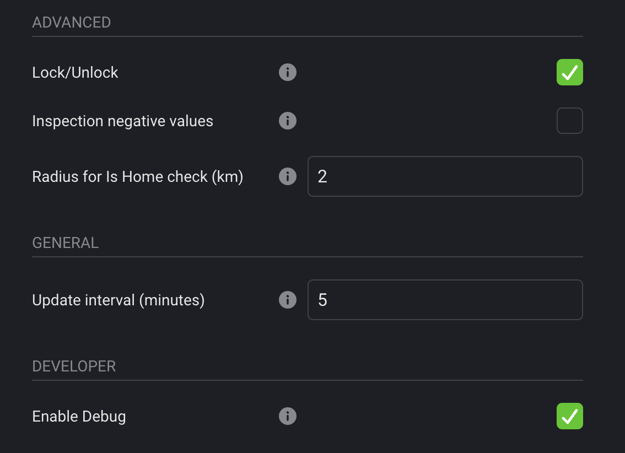Focus the Radius for Is Home check field

[445, 176]
